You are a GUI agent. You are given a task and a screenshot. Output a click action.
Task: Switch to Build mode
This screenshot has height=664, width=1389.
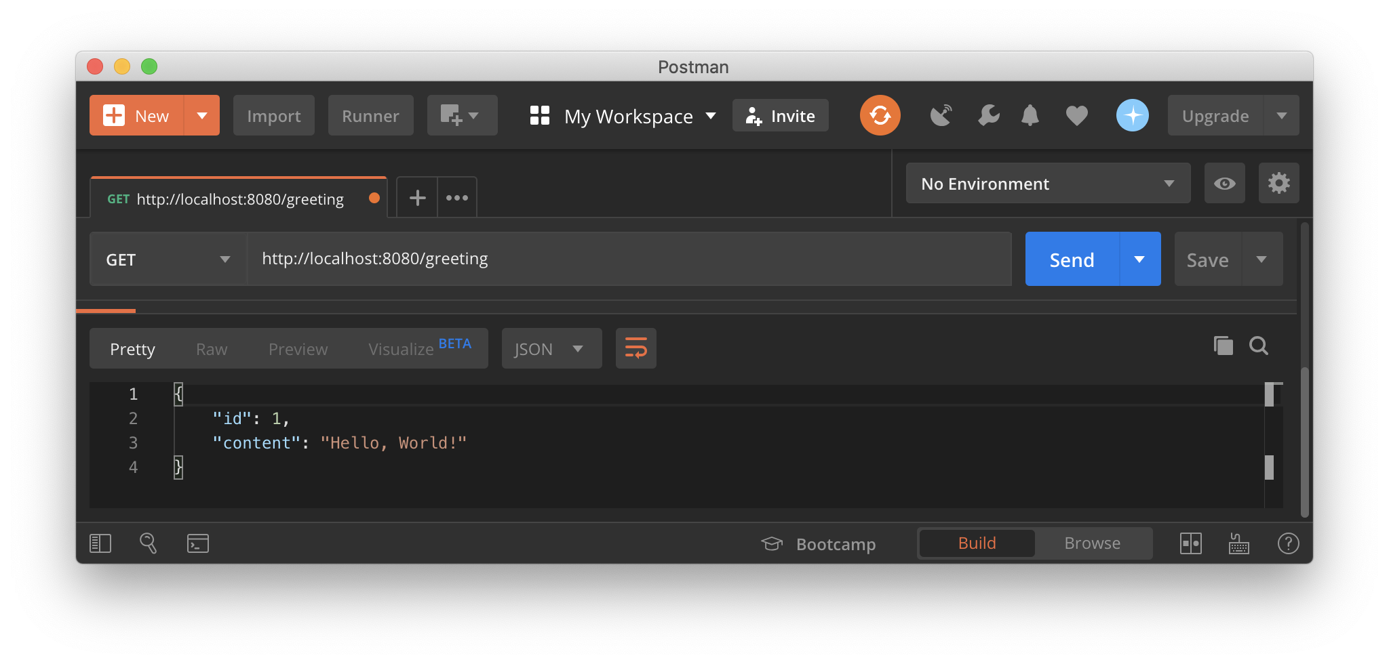click(977, 543)
